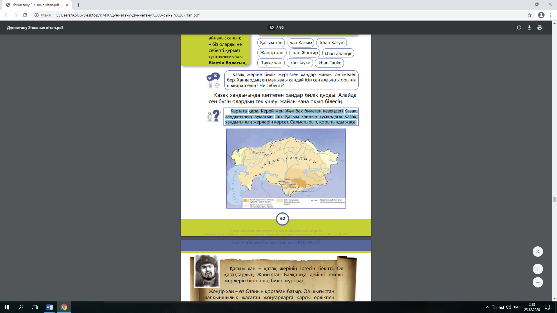Close the current PDF tab

point(67,5)
